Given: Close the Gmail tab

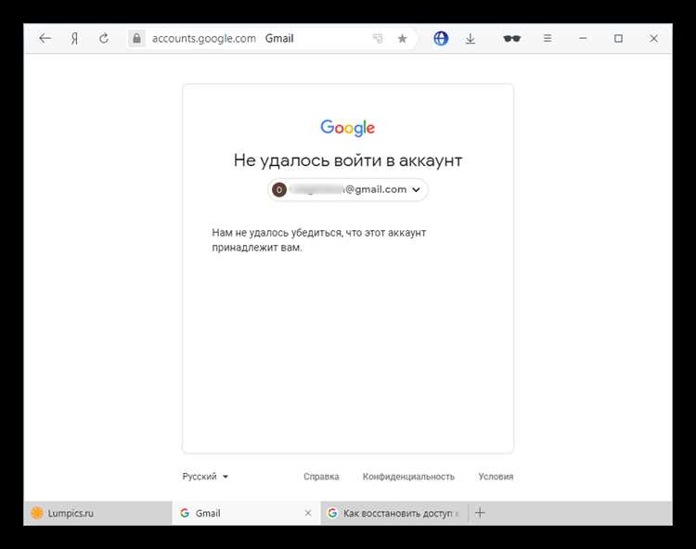Looking at the screenshot, I should (308, 513).
